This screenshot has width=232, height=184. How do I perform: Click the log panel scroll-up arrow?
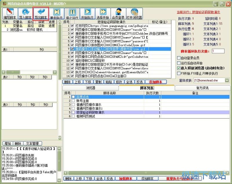point(59,149)
